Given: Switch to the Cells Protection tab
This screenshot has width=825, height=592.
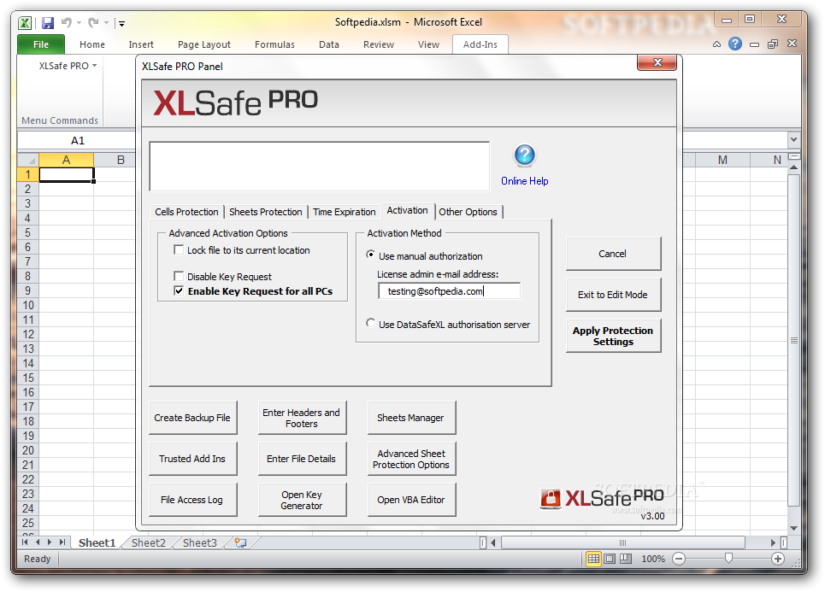Looking at the screenshot, I should click(186, 212).
